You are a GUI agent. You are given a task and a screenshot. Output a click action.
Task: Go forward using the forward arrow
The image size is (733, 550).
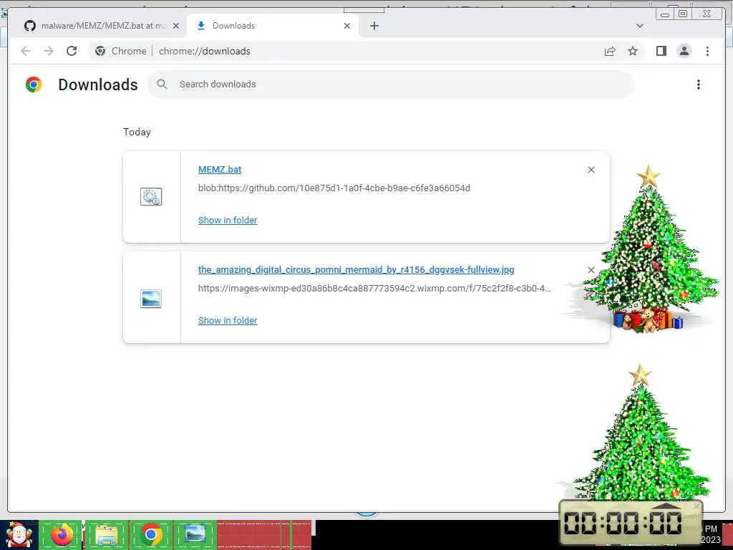pos(49,51)
